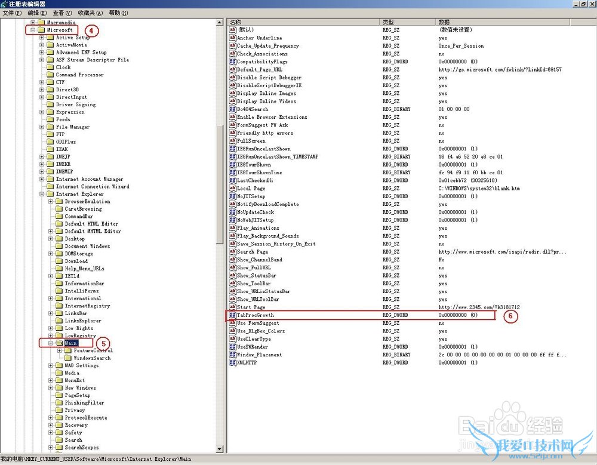Click the folder icon of Internet Explorer key
The height and width of the screenshot is (465, 597).
point(50,194)
